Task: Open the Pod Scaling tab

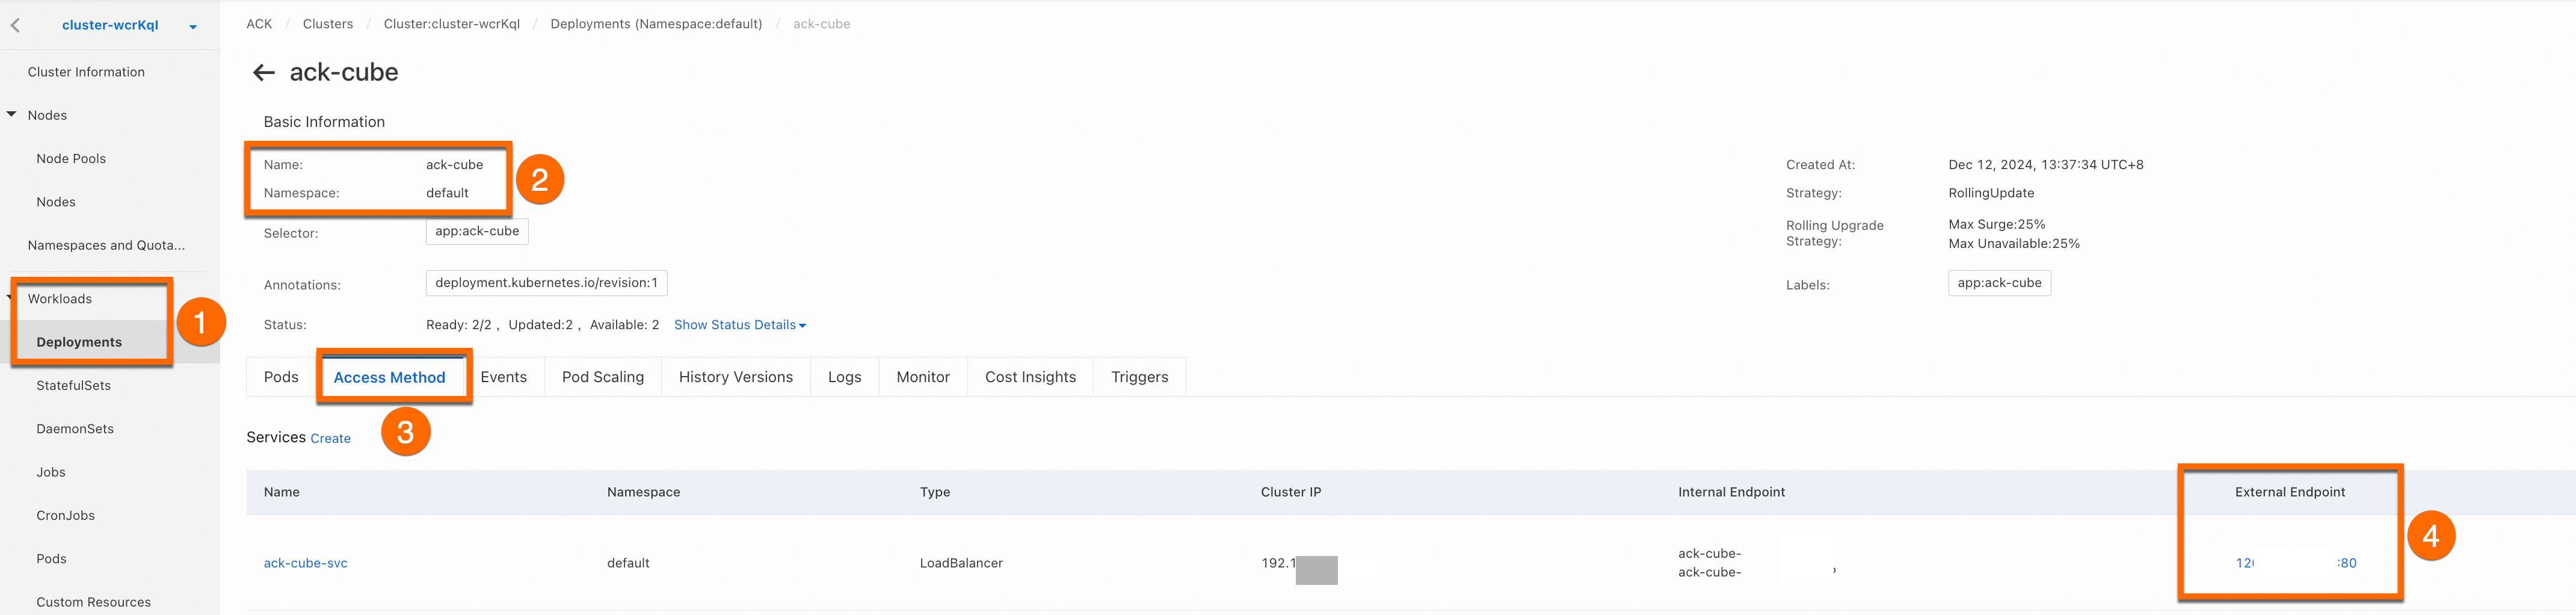Action: coord(603,377)
